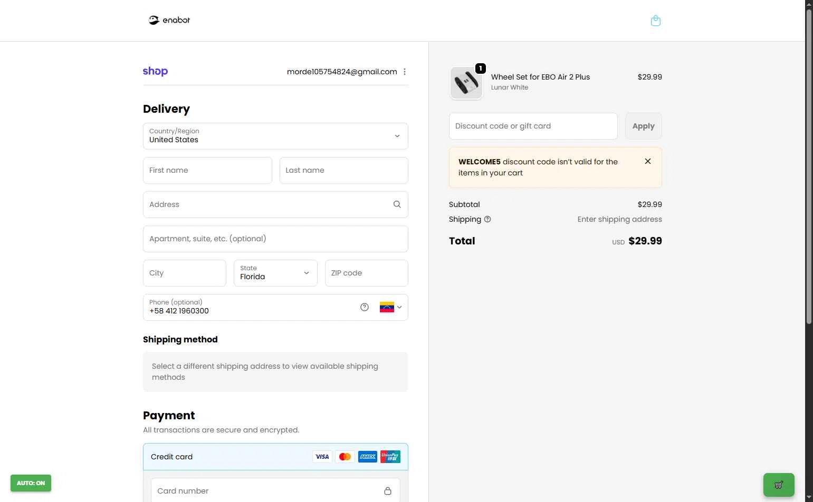Click the Mastercard logo
This screenshot has width=813, height=502.
(x=345, y=457)
